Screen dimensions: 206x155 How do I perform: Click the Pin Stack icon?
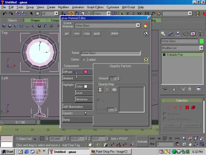click(x=165, y=89)
